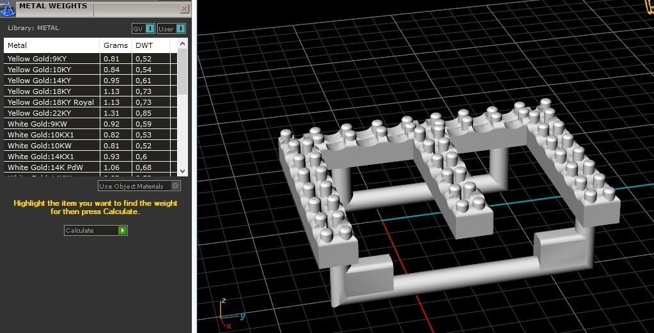
Task: Click the green Calculate arrow icon
Action: 122,231
